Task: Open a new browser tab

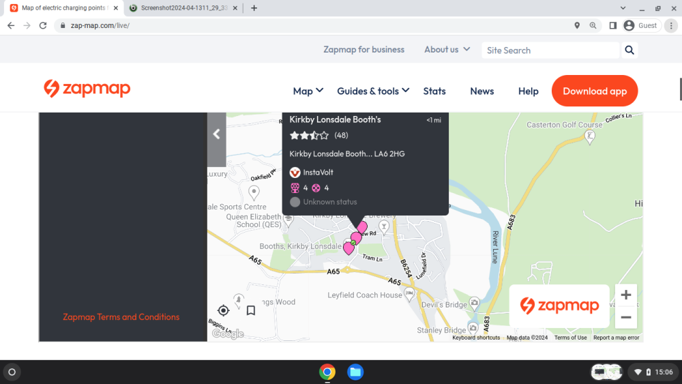Action: click(x=254, y=8)
